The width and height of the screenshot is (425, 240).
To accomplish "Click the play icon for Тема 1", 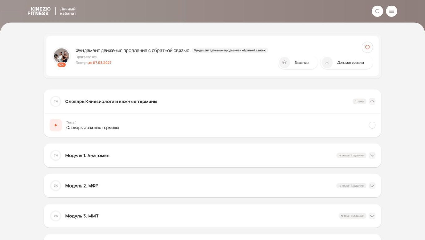I will click(x=56, y=125).
